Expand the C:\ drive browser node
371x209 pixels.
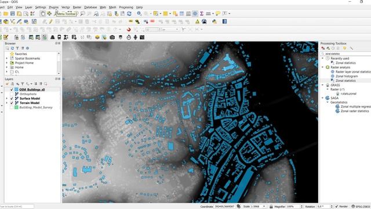click(7, 71)
